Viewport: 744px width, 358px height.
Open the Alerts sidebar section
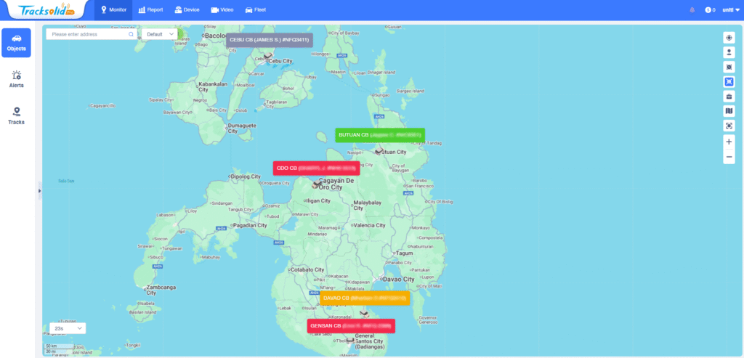pyautogui.click(x=16, y=79)
